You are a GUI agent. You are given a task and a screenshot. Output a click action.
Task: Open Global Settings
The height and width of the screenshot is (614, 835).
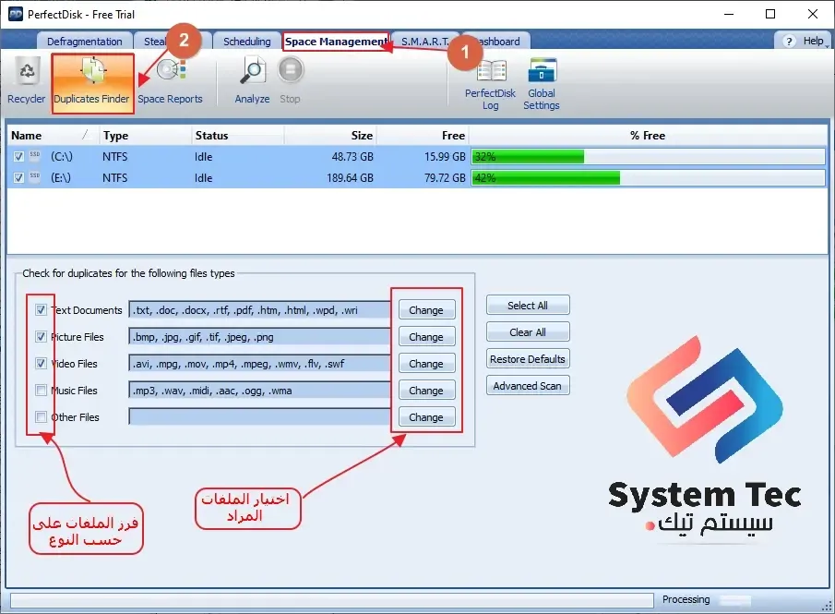(542, 84)
